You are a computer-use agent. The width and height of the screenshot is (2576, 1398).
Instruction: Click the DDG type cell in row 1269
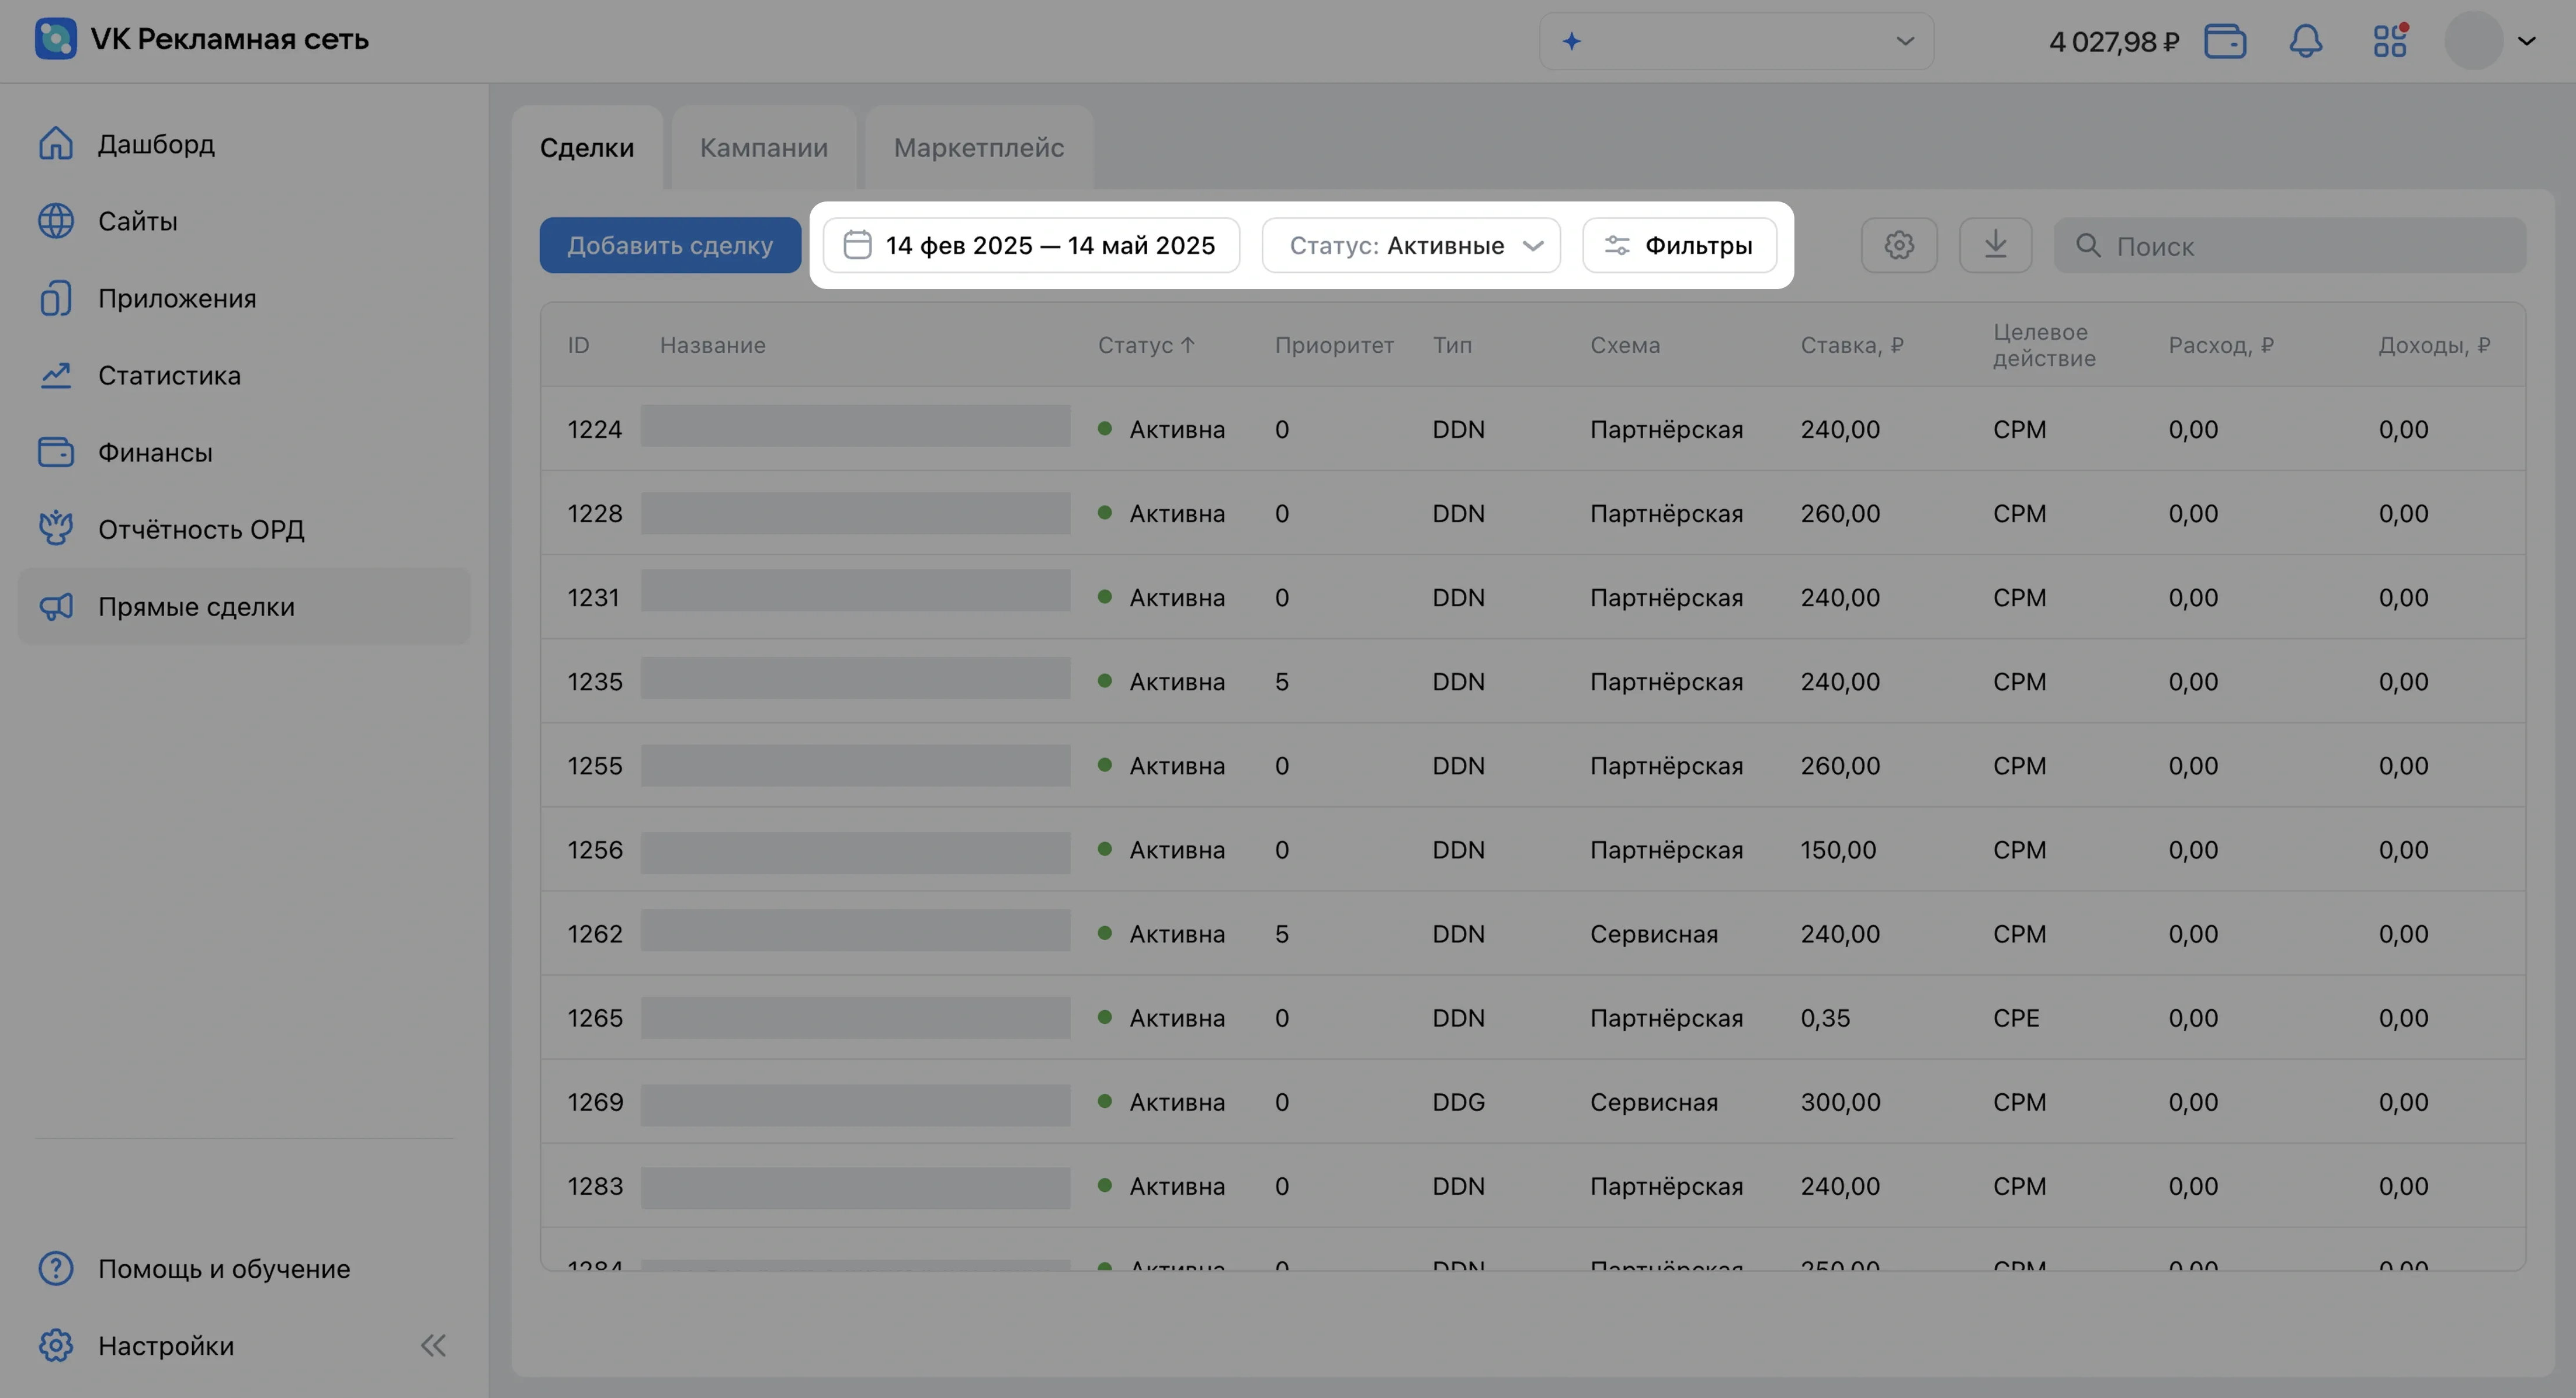click(x=1458, y=1101)
